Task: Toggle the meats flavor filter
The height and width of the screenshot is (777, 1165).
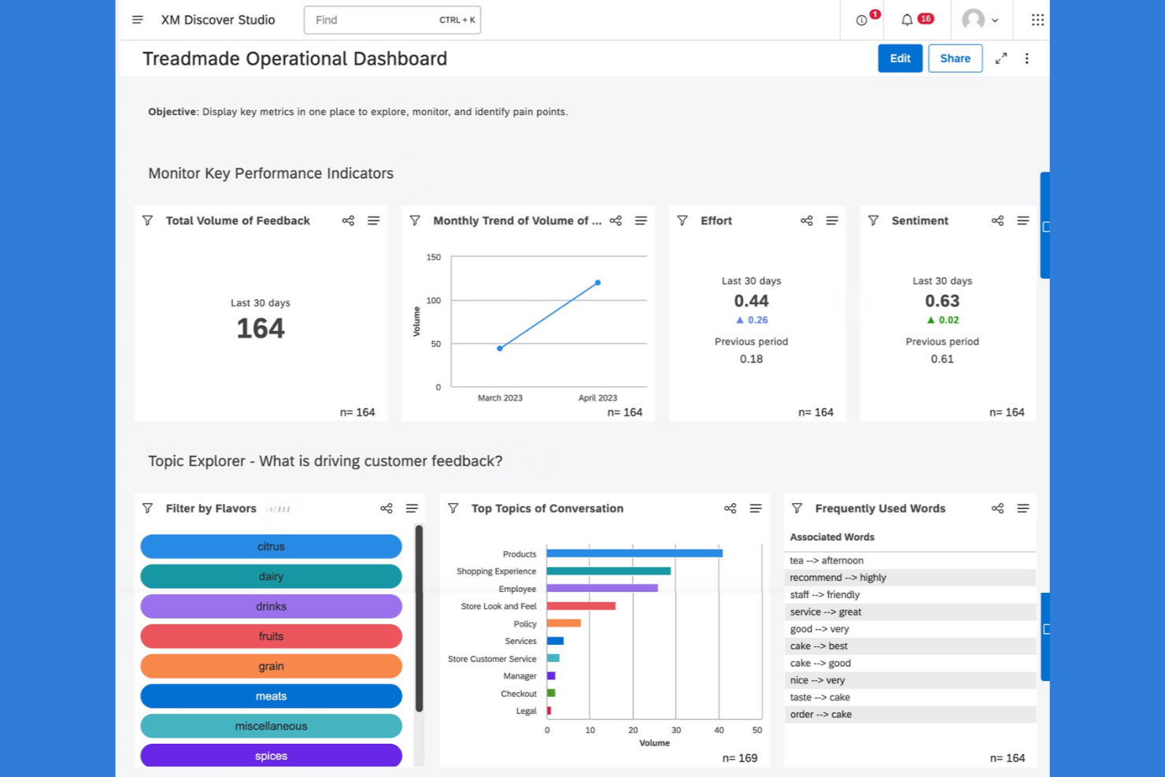Action: coord(271,696)
